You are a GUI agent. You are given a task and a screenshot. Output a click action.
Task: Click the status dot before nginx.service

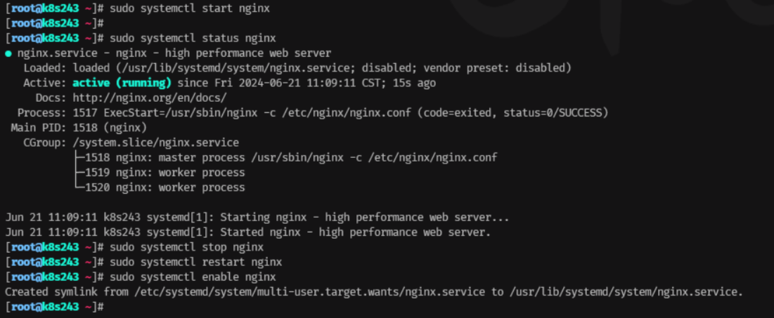coord(8,53)
